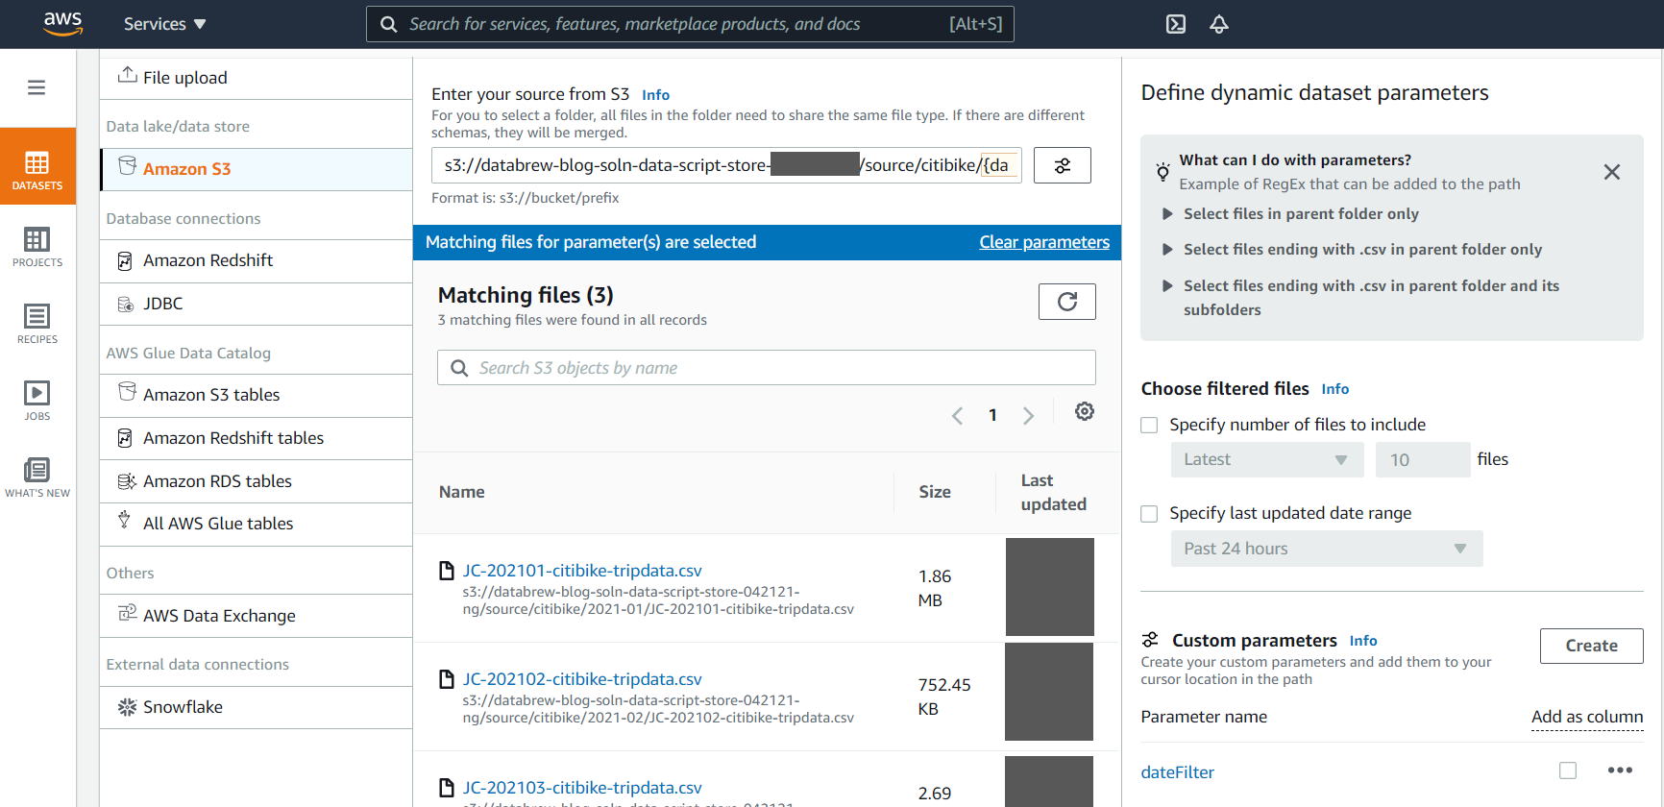The image size is (1664, 807).
Task: Choose Snowflake as data connection
Action: pos(183,707)
